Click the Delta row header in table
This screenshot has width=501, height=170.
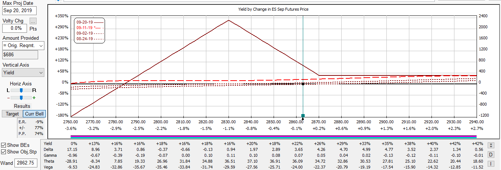48,149
